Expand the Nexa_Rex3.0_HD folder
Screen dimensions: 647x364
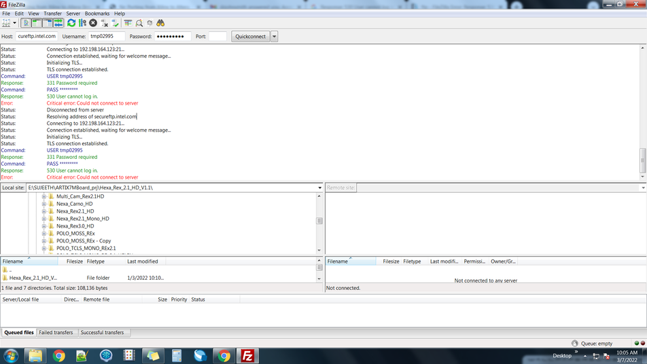(44, 226)
